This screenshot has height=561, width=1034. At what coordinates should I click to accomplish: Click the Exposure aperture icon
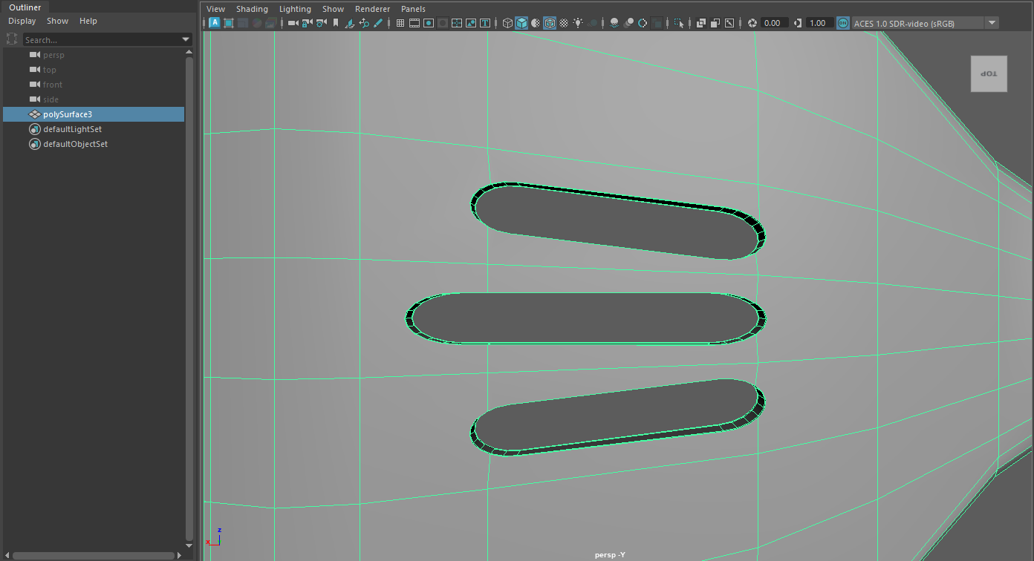click(752, 23)
